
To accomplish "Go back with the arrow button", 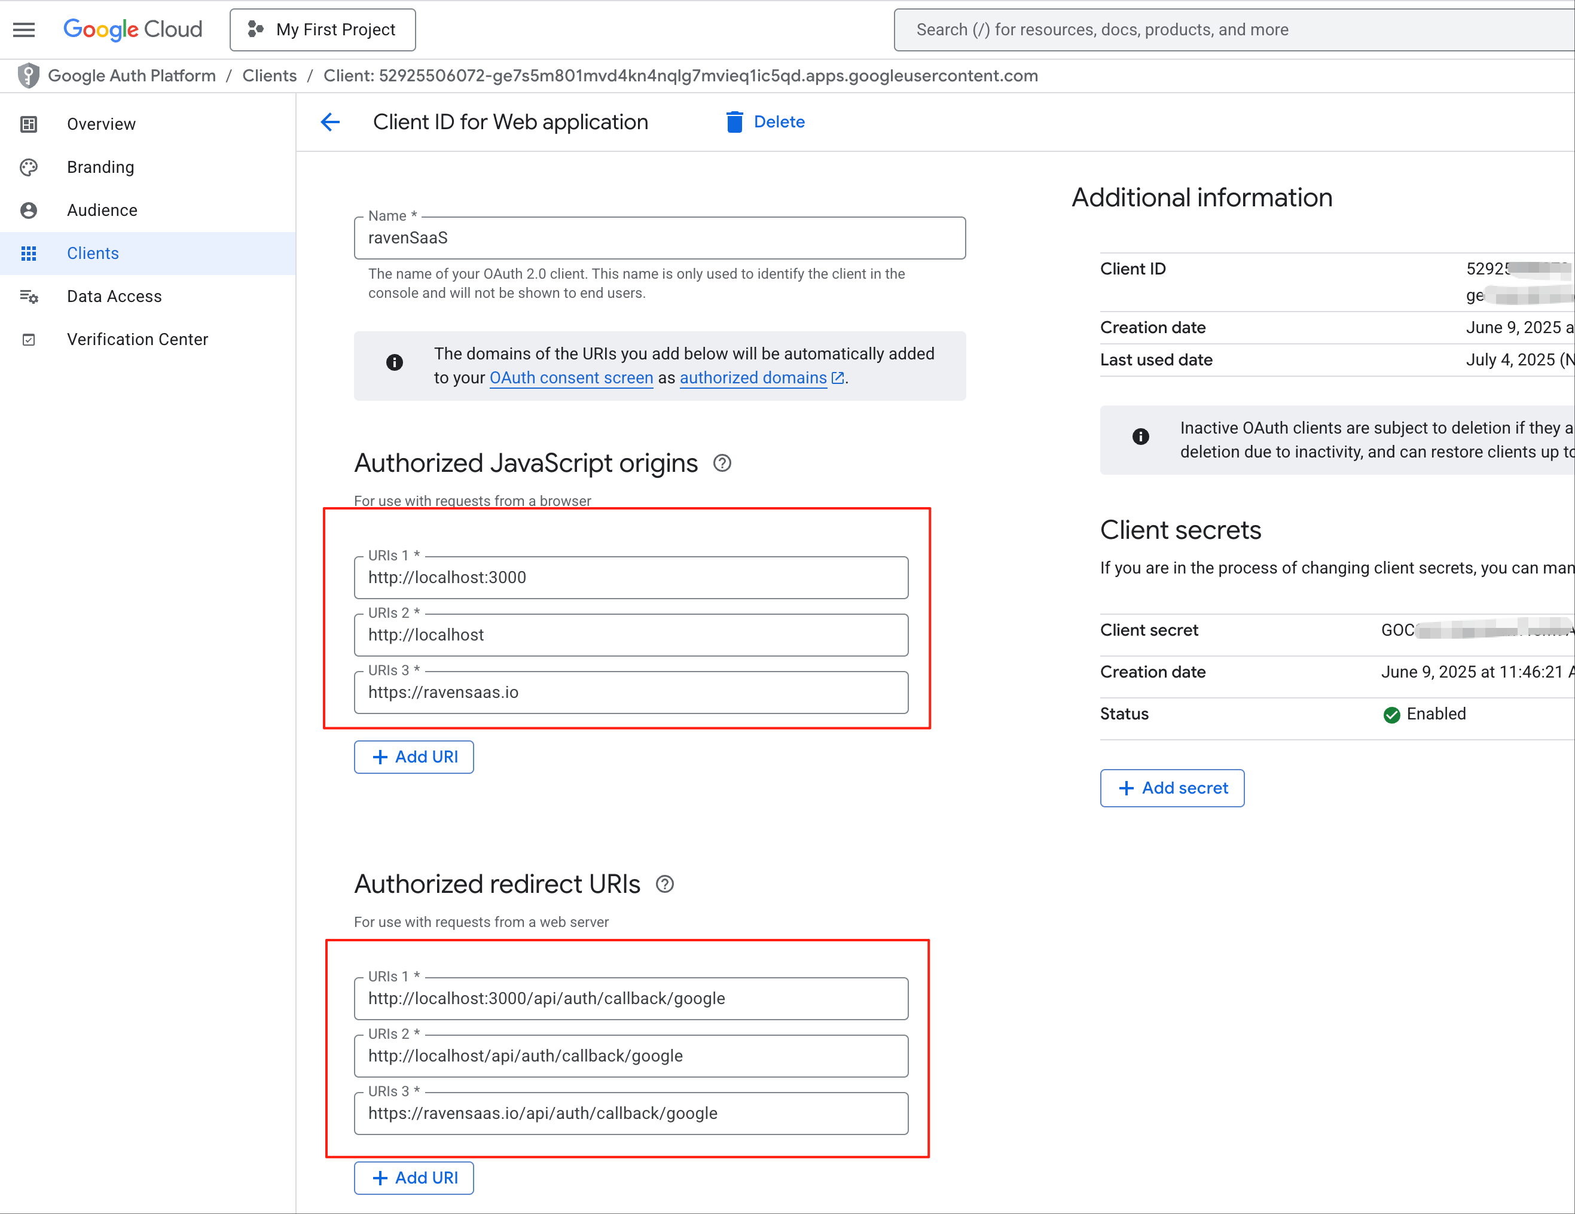I will tap(330, 122).
